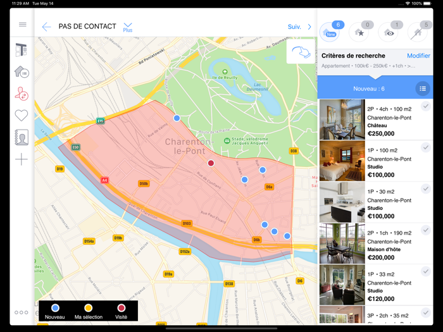The image size is (443, 332).
Task: Click the E50 road shield on map
Action: [75, 147]
